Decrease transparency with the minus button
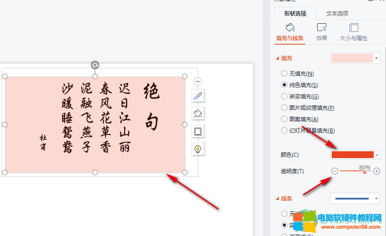 click(335, 171)
